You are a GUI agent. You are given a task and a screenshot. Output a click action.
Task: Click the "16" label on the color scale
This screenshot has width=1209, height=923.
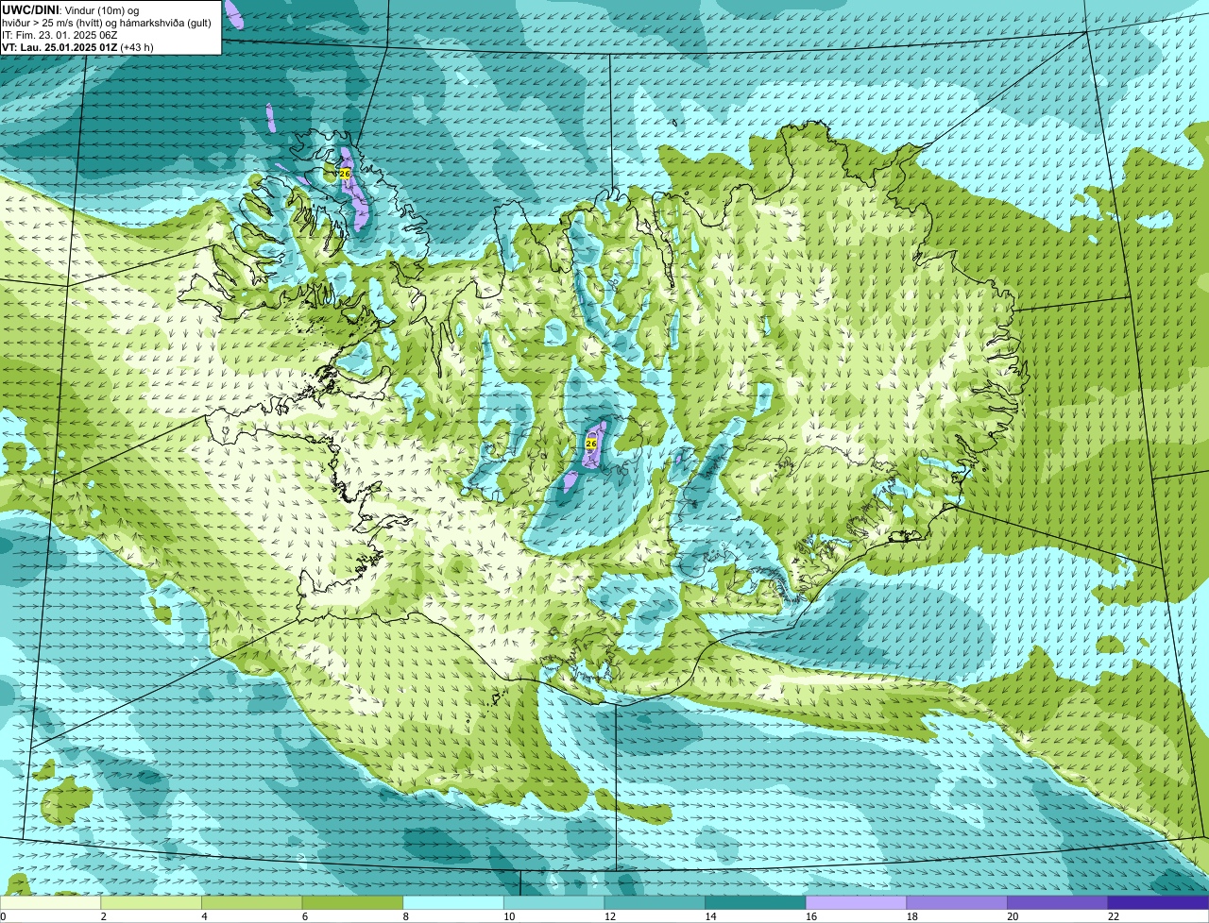811,916
